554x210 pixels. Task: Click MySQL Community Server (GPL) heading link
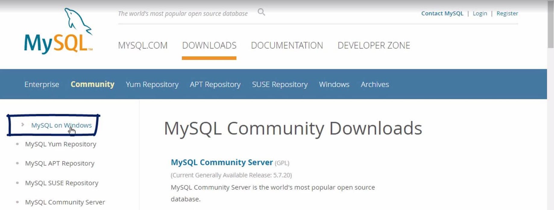coord(222,162)
